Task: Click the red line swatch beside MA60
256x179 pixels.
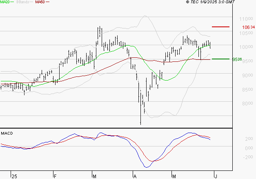Action: (x=48, y=2)
